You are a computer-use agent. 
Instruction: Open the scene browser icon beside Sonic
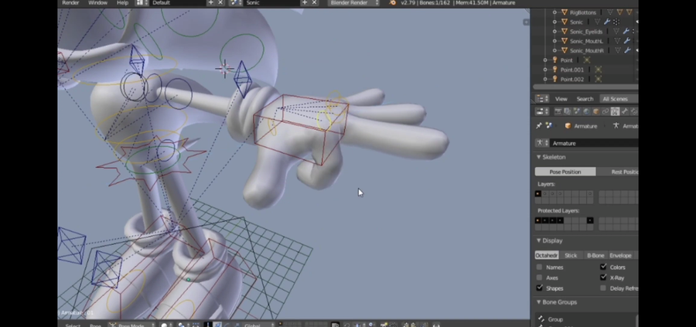[235, 2]
